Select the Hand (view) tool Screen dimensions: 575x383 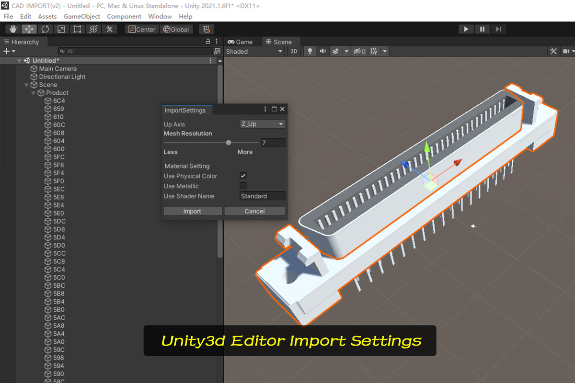pyautogui.click(x=12, y=29)
